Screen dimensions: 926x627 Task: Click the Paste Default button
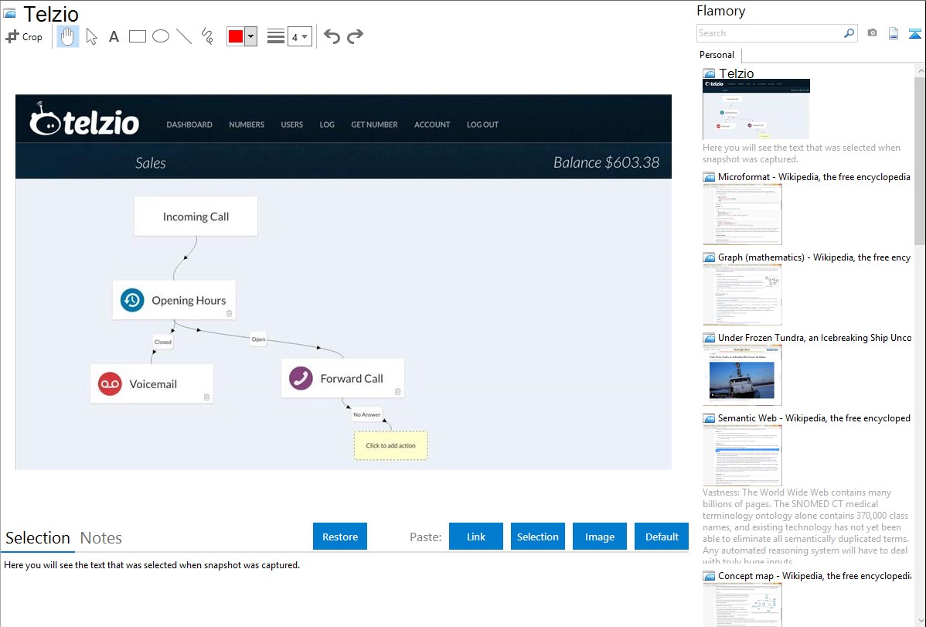(x=662, y=536)
